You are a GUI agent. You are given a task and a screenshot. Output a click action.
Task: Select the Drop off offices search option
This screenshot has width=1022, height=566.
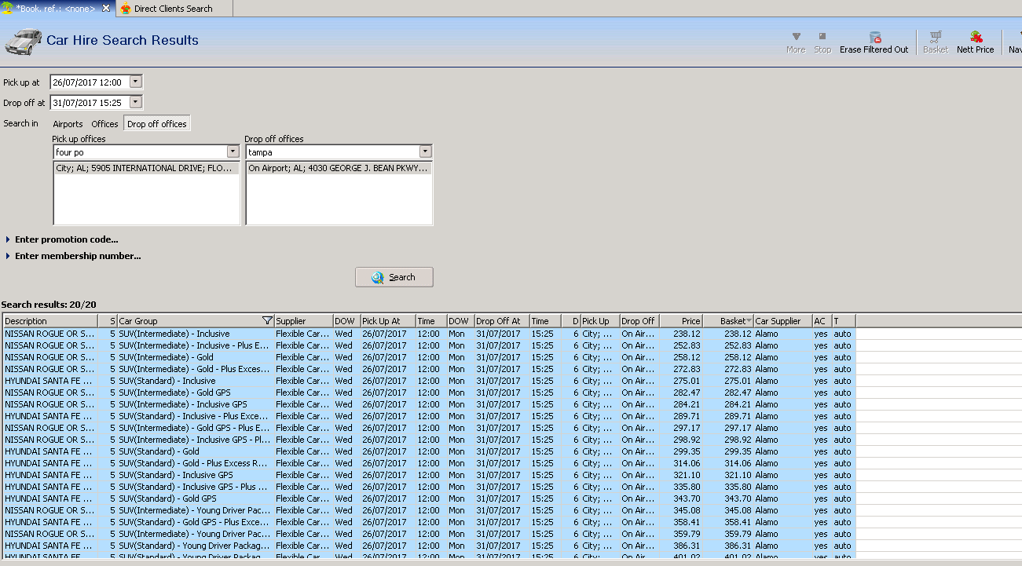[x=157, y=124]
